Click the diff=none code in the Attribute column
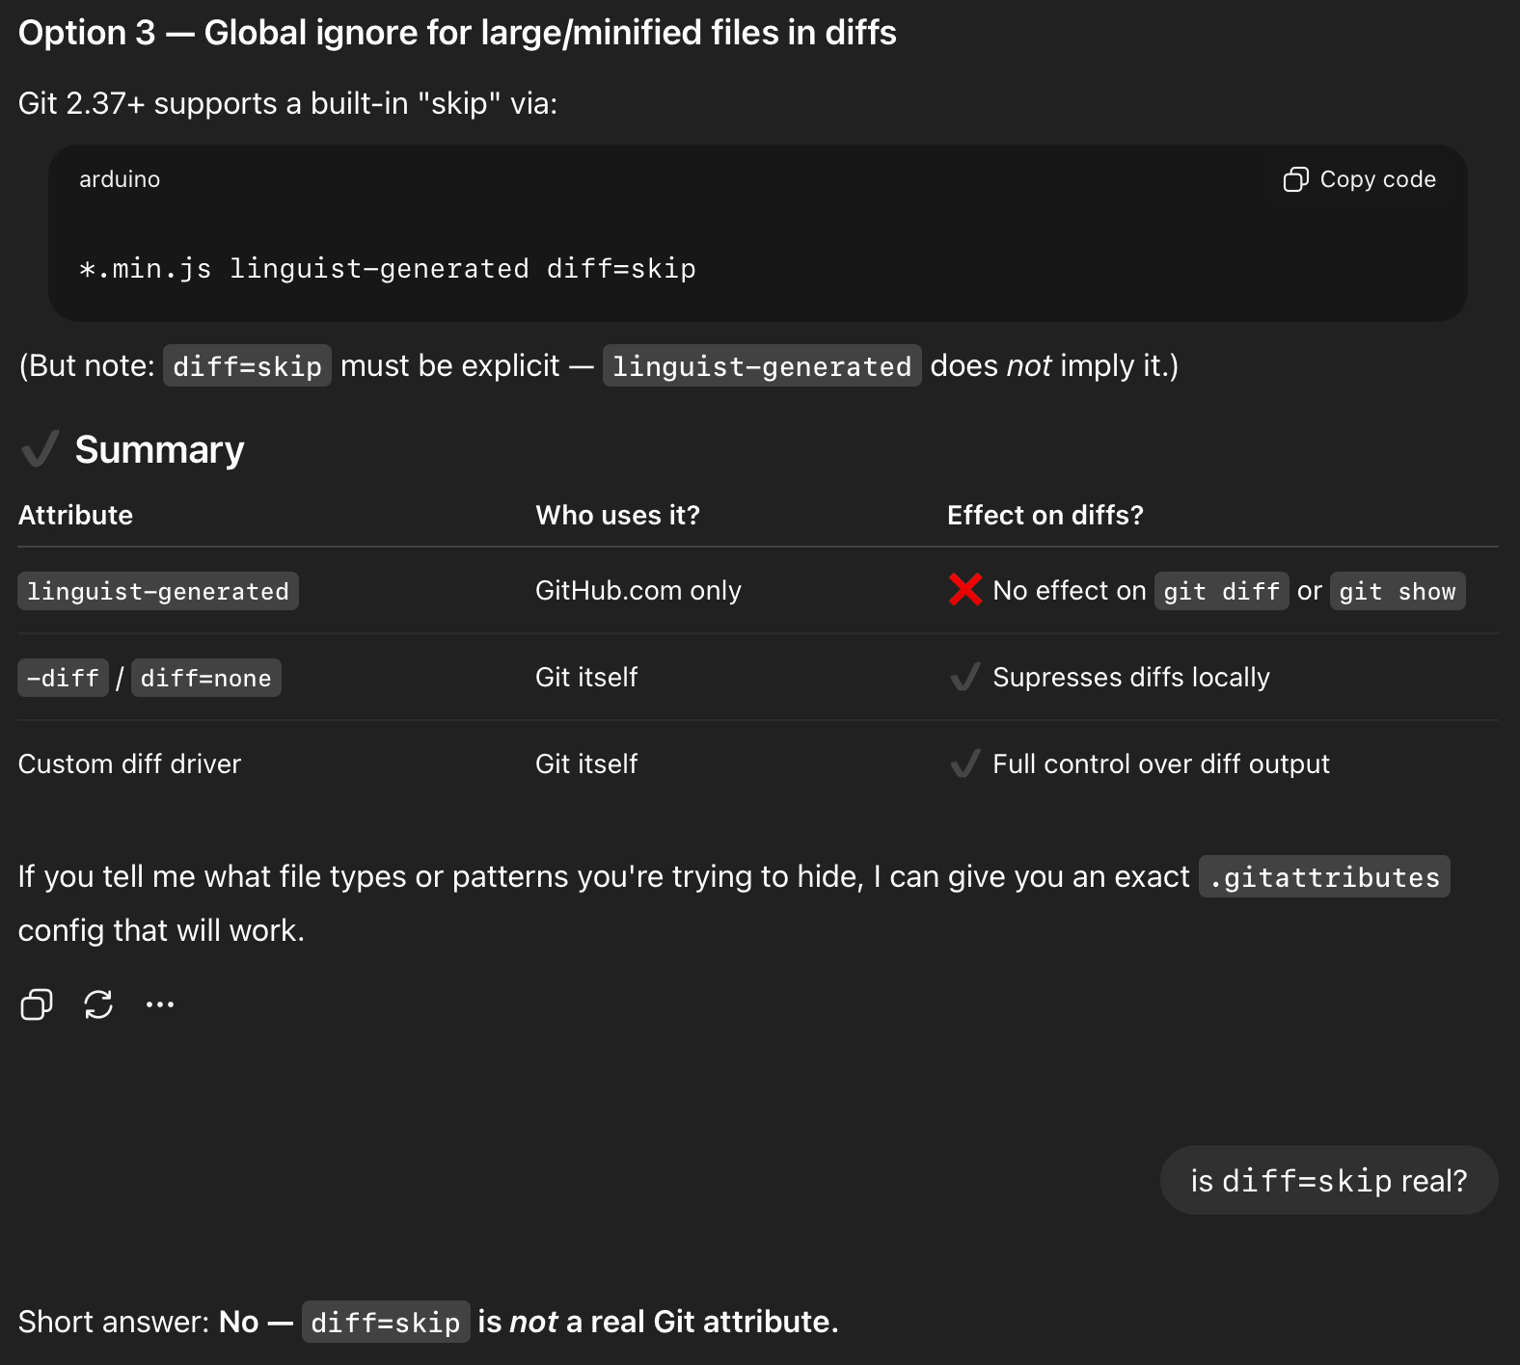The width and height of the screenshot is (1520, 1365). coord(205,679)
